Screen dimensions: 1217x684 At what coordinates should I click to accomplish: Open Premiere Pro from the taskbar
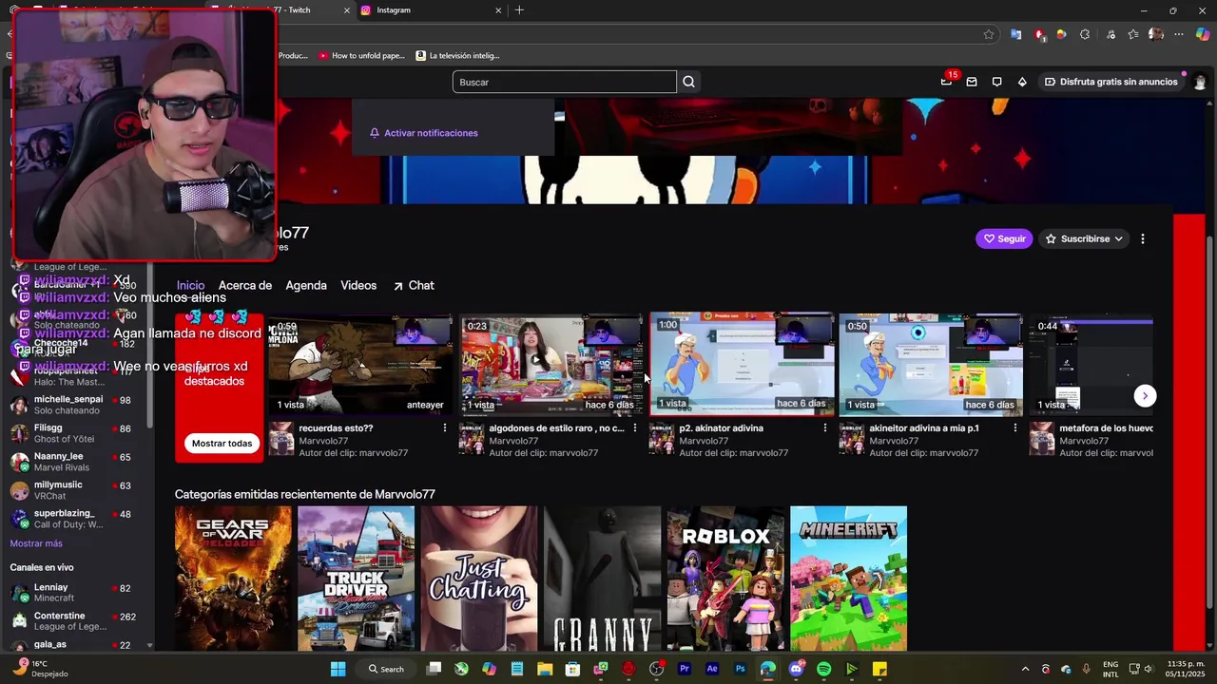pos(685,669)
